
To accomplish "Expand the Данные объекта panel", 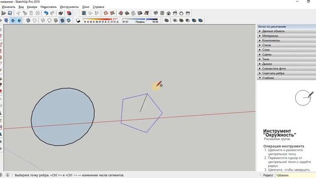I will 286,31.
